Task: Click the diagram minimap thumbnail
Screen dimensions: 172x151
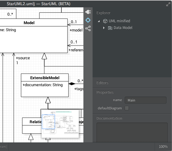Action: point(60,123)
